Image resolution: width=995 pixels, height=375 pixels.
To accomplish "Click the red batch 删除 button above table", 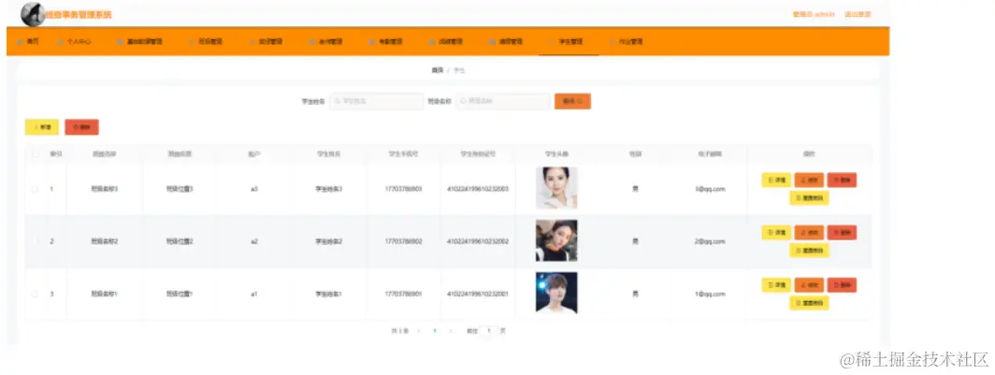I will 82,127.
